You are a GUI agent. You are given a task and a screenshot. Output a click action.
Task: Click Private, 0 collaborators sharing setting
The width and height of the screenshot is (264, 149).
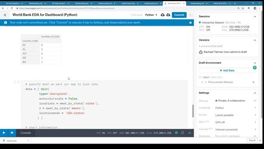[x=230, y=101]
